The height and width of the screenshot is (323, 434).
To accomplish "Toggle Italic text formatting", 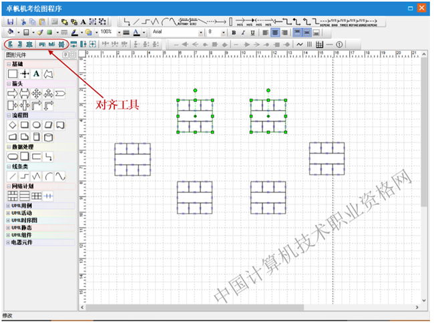I will (x=243, y=32).
